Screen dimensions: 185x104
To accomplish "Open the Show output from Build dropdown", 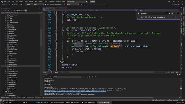I will [68, 77].
